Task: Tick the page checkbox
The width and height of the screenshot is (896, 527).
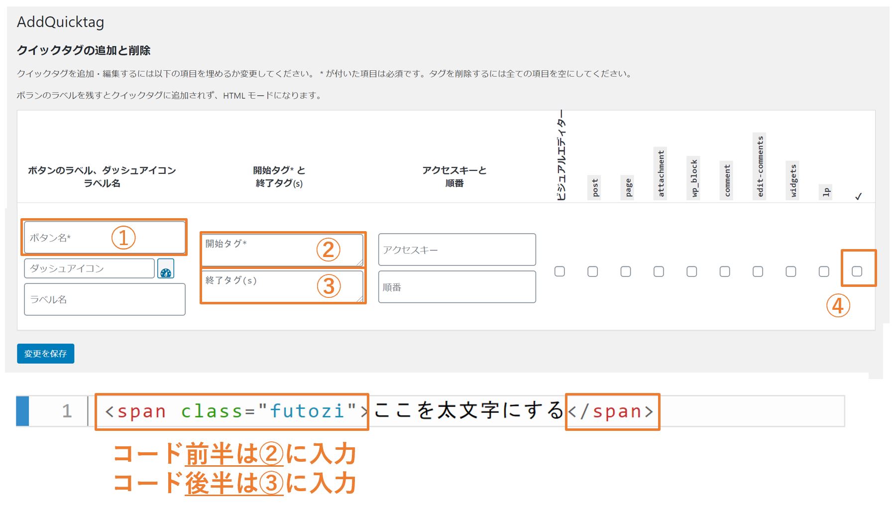Action: point(626,271)
